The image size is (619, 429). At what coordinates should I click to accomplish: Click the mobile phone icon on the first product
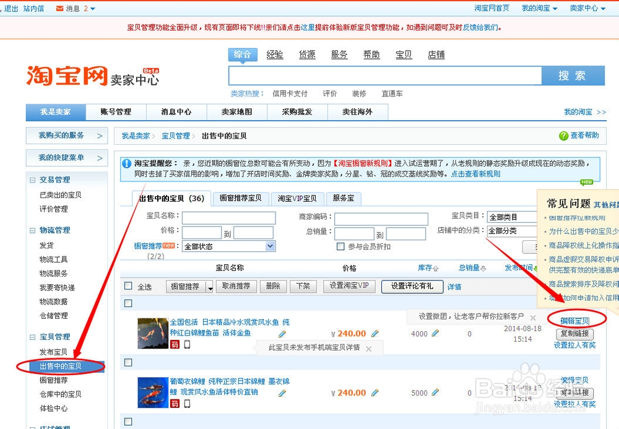[x=188, y=345]
